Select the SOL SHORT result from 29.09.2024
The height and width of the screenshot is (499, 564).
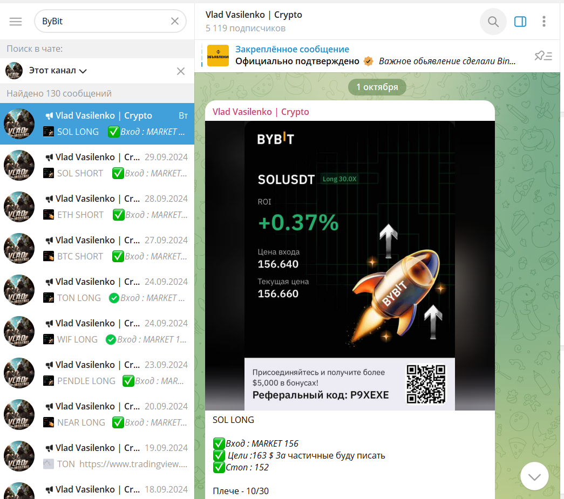pyautogui.click(x=97, y=166)
